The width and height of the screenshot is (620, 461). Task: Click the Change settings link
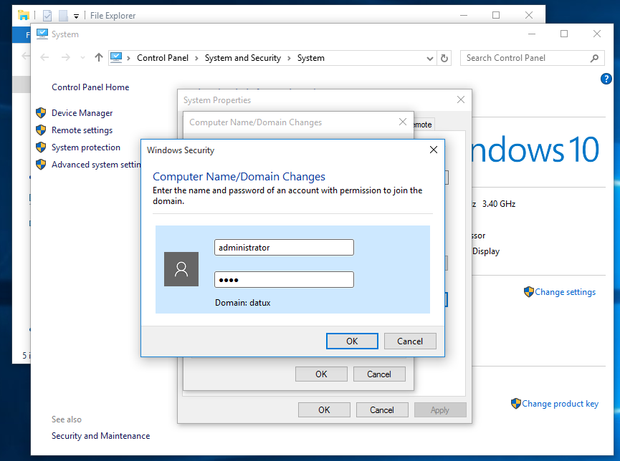point(565,292)
